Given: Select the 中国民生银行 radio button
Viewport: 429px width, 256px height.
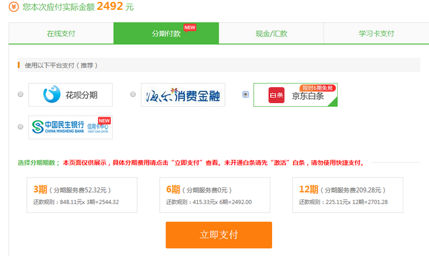Looking at the screenshot, I should 21,126.
